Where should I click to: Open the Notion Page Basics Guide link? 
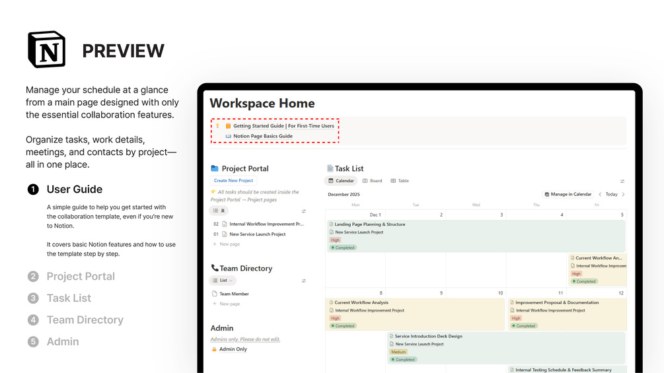pos(263,136)
